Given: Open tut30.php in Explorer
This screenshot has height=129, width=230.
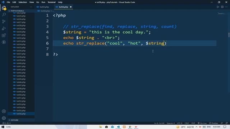Looking at the screenshot, I should point(21,32).
